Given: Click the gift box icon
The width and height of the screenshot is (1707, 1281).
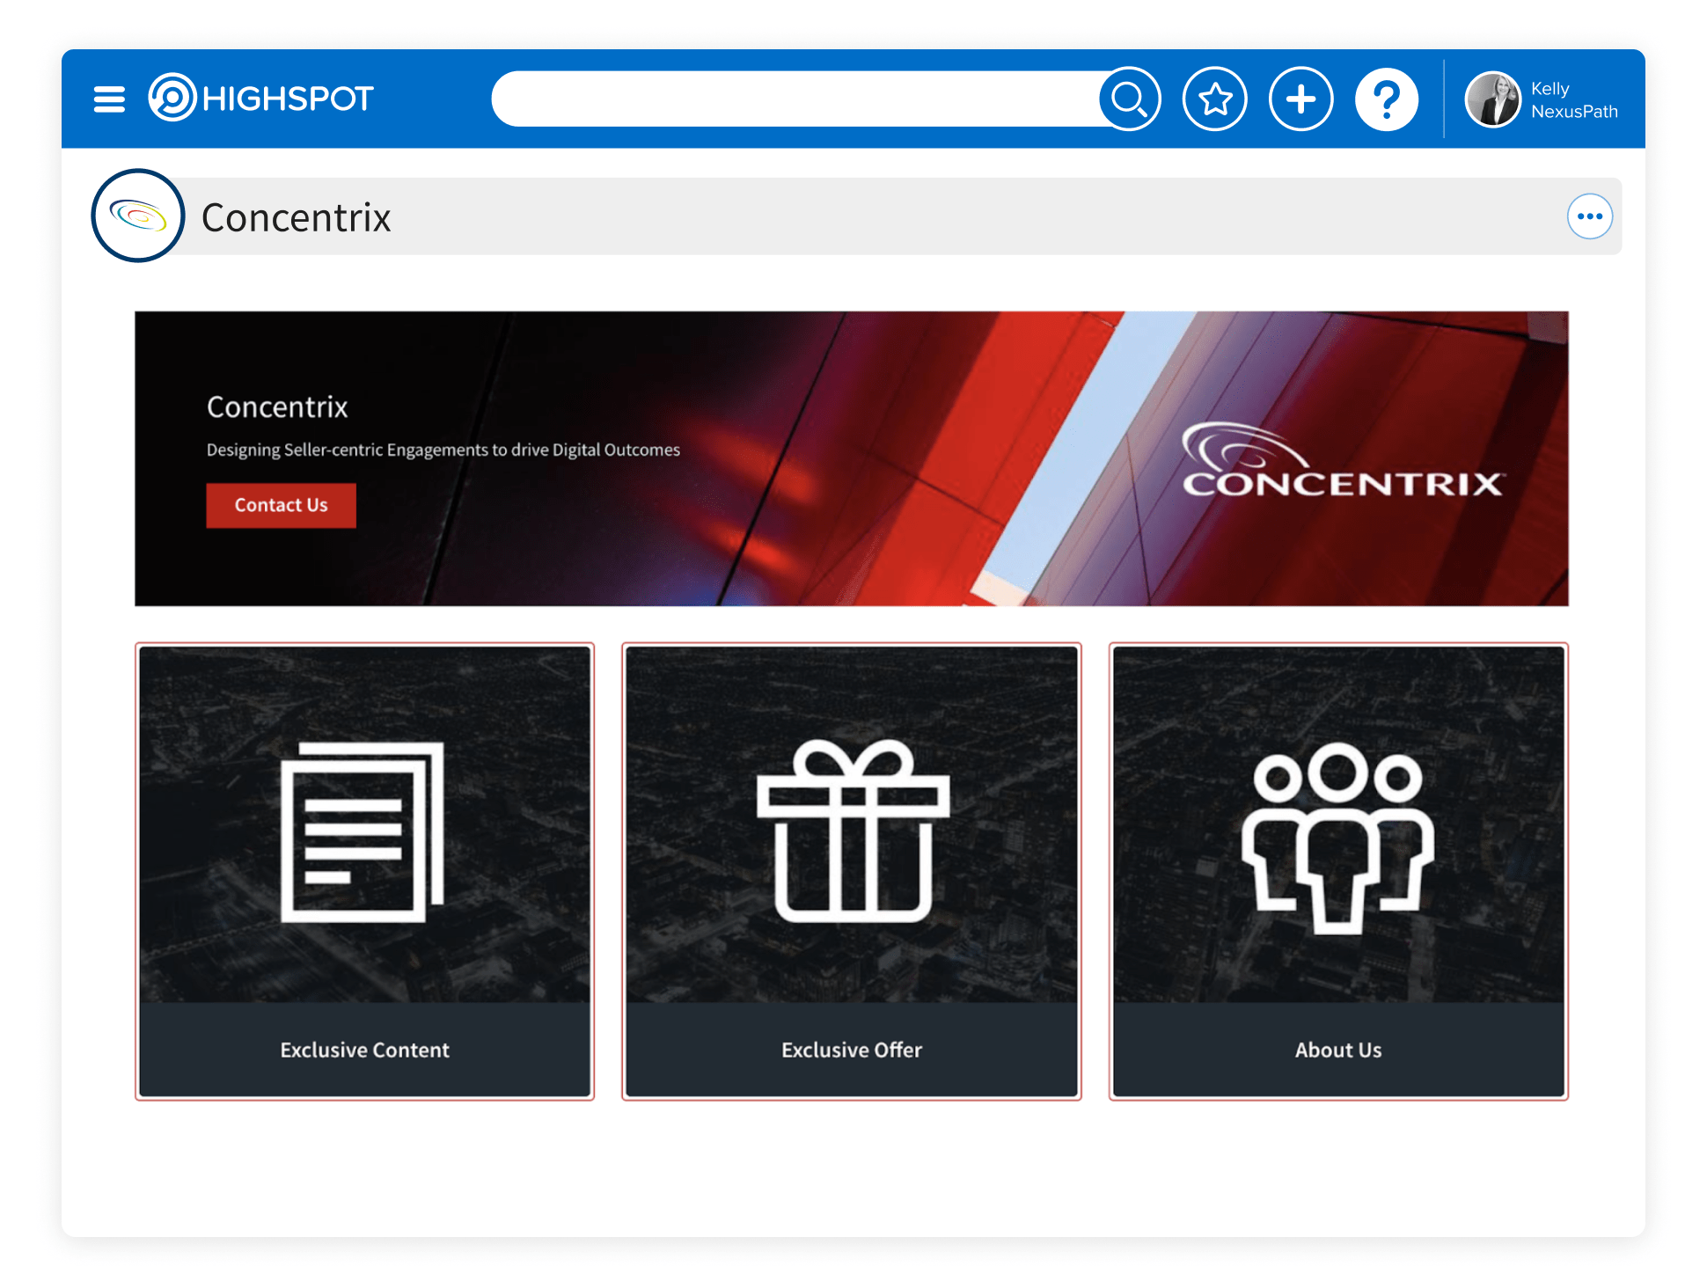Looking at the screenshot, I should (x=852, y=831).
